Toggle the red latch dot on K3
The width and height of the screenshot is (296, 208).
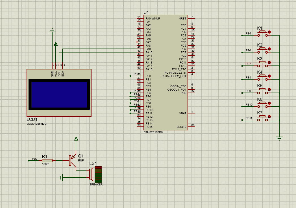[x=269, y=62]
